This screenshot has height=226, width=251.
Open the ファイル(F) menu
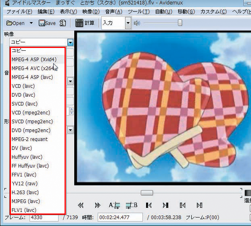(x=19, y=12)
